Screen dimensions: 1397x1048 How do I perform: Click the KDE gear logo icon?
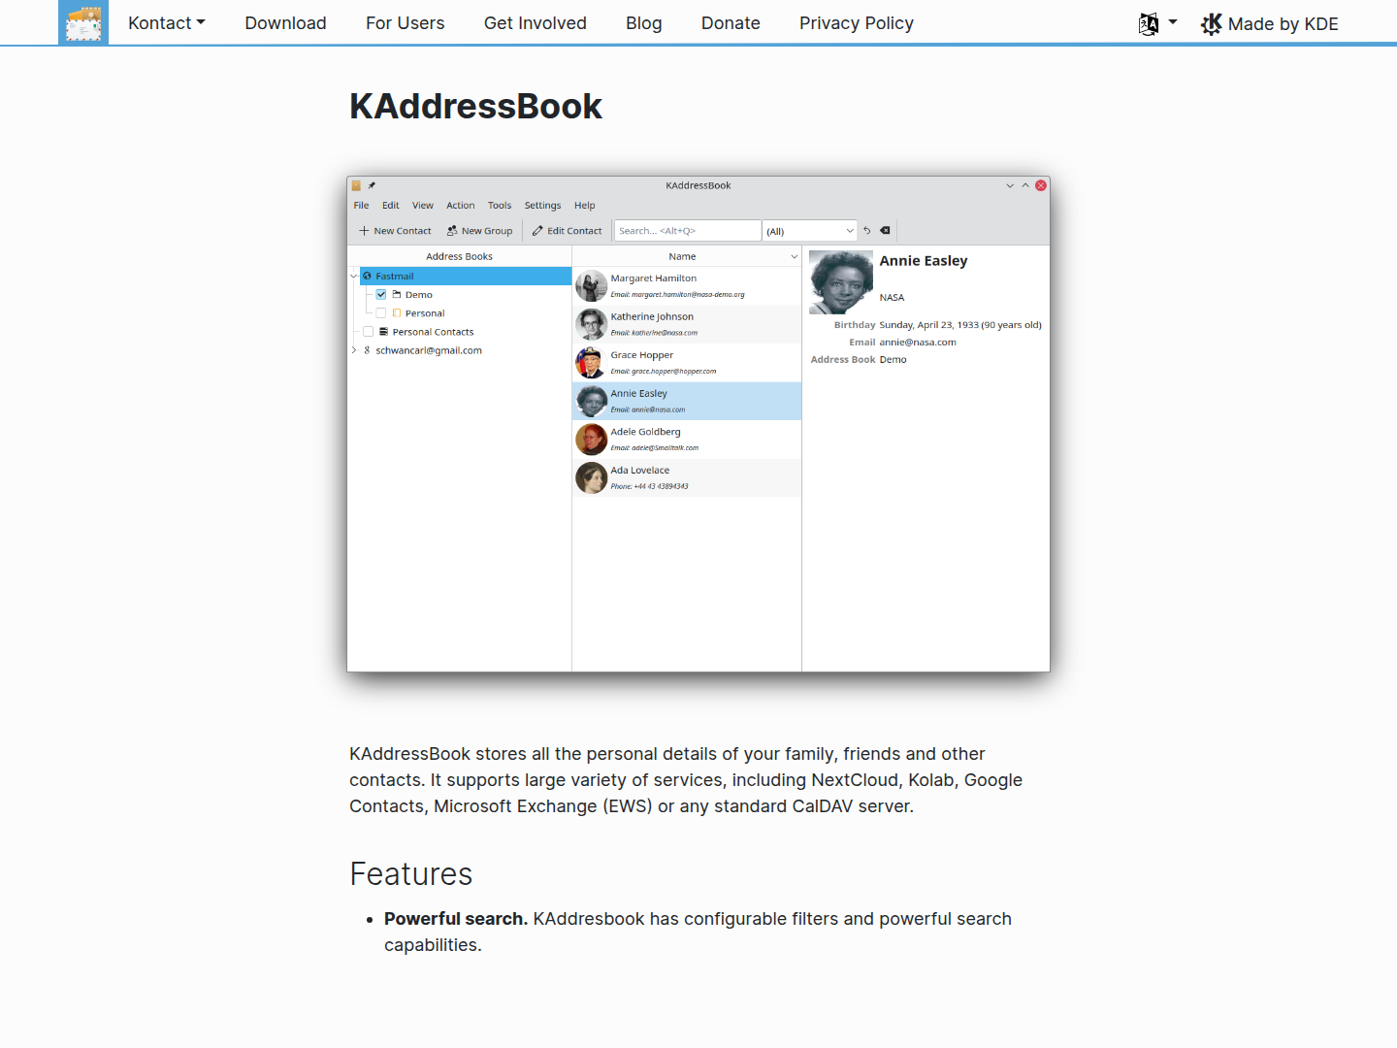tap(1212, 24)
